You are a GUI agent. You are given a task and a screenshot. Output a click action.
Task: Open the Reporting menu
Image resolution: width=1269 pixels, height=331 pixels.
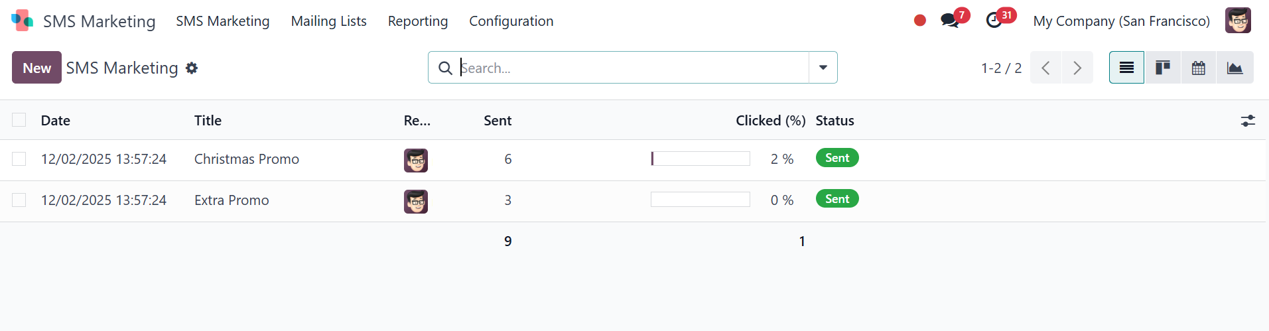[x=418, y=21]
